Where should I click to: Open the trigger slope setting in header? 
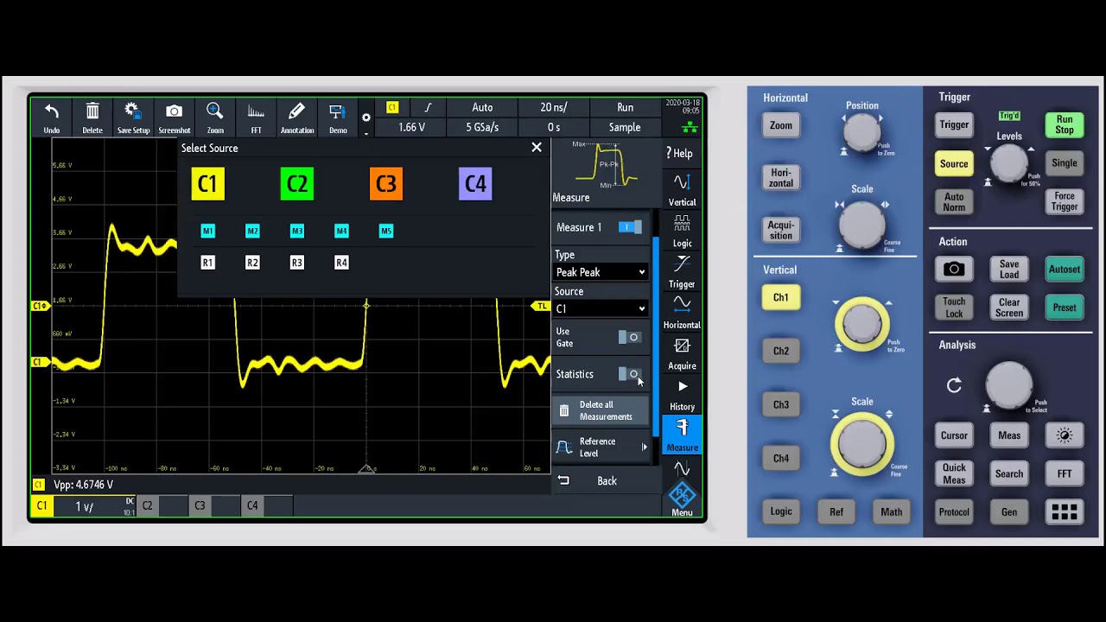point(428,107)
